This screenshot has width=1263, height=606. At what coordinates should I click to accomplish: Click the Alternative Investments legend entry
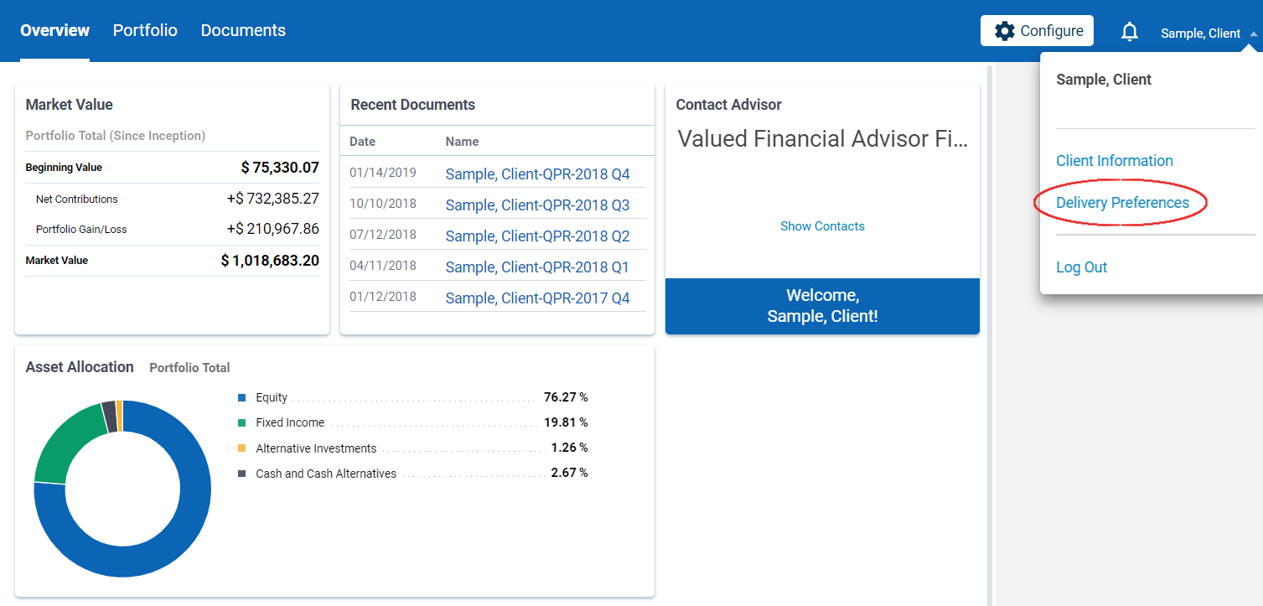[316, 448]
